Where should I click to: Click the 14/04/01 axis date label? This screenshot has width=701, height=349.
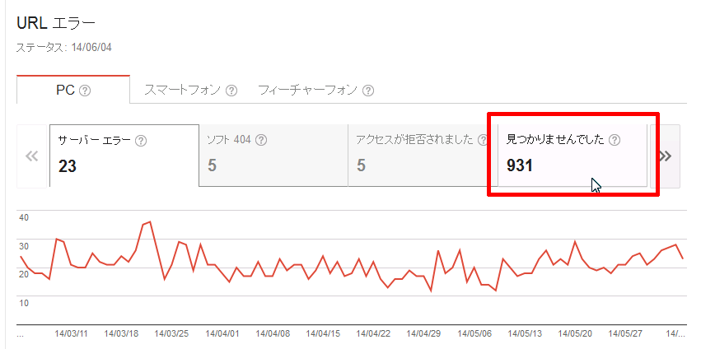222,334
